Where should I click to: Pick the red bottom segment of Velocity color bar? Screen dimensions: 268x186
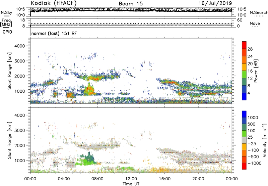point(244,166)
